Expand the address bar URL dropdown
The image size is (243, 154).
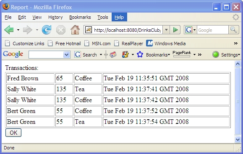click(166, 30)
